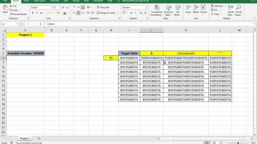Click the Orientation text rotate icon
257x144 pixels.
[88, 7]
